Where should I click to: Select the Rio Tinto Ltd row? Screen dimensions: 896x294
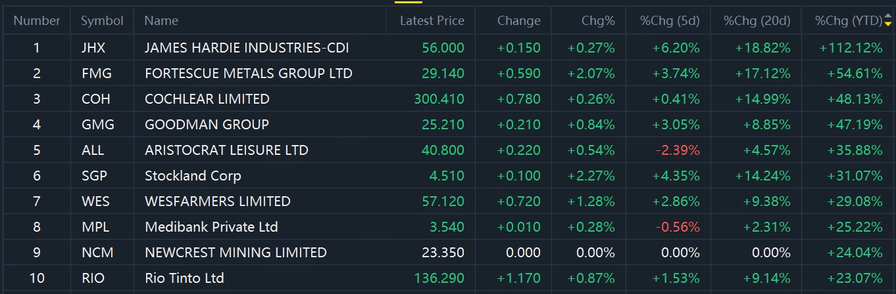pyautogui.click(x=448, y=278)
